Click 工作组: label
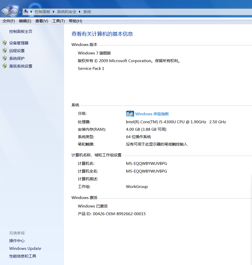Viewport: 252px width, 265px height. 84,187
